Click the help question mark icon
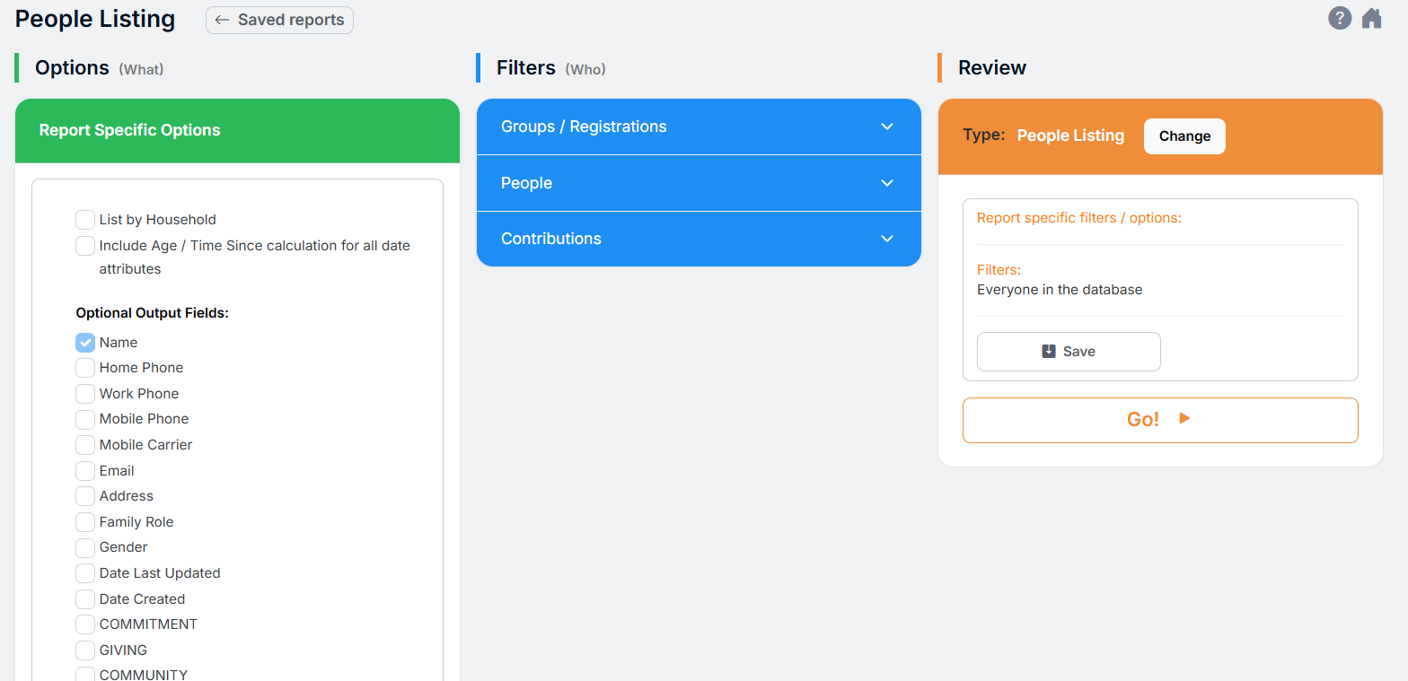 tap(1340, 18)
